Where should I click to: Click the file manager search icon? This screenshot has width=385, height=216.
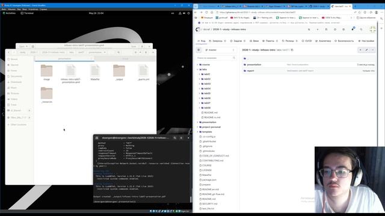click(x=119, y=52)
